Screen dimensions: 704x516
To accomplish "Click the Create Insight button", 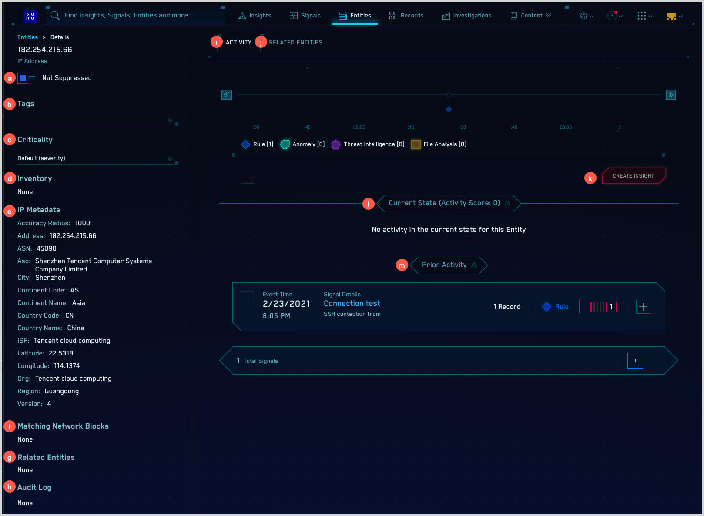I will point(633,176).
